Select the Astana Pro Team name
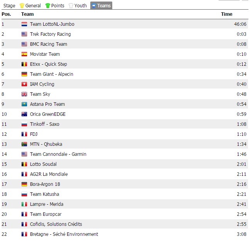Screen dimensions: 250x242 (47, 104)
